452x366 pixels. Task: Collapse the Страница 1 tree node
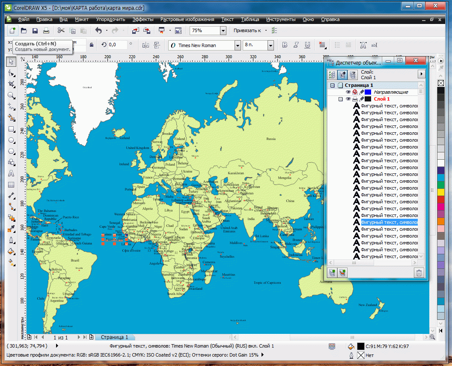pyautogui.click(x=332, y=86)
